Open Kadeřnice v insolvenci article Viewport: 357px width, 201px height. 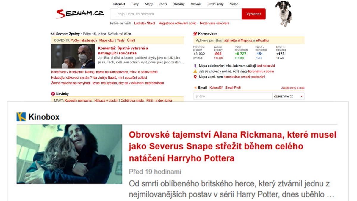click(x=104, y=72)
